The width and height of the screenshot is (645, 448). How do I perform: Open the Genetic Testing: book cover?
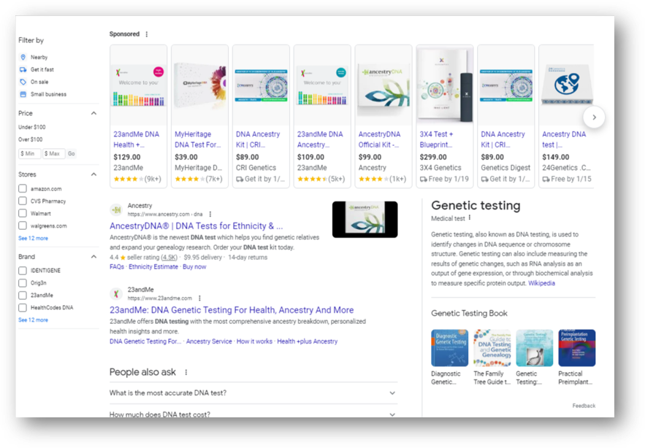(535, 348)
